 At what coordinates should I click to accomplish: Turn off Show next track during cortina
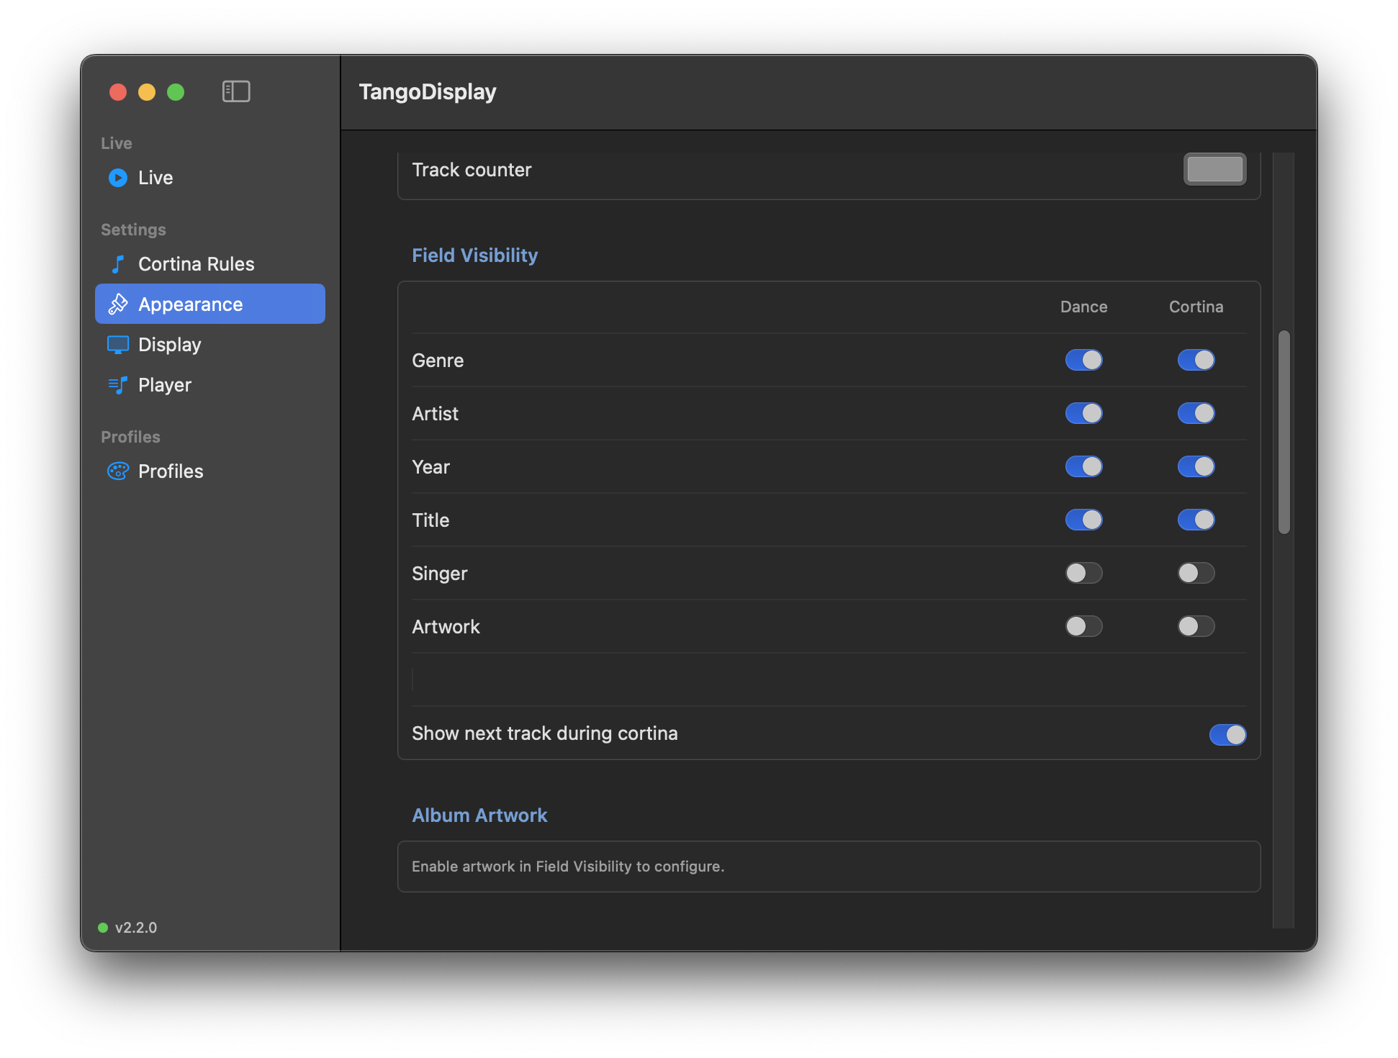coord(1228,734)
